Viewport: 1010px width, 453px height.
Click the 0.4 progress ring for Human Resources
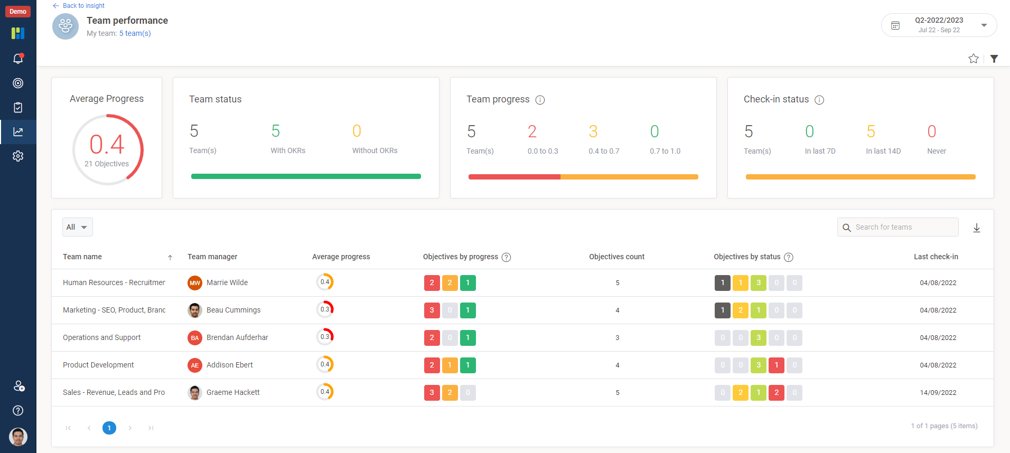(x=325, y=282)
